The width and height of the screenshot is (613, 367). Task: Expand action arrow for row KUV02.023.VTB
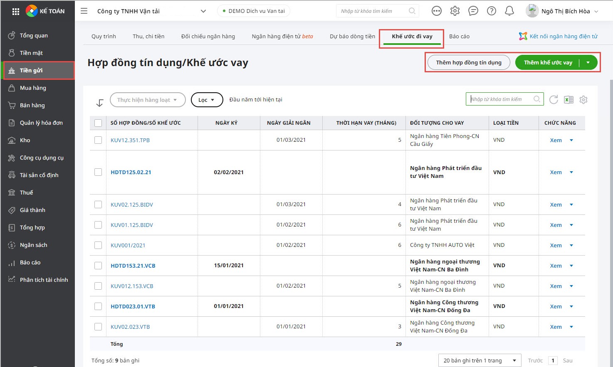(x=571, y=327)
